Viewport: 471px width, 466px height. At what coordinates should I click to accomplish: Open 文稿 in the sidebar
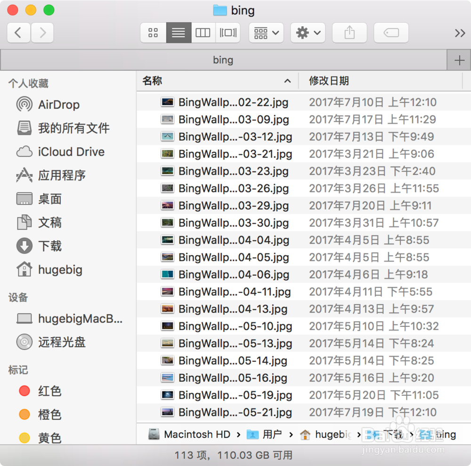39,222
